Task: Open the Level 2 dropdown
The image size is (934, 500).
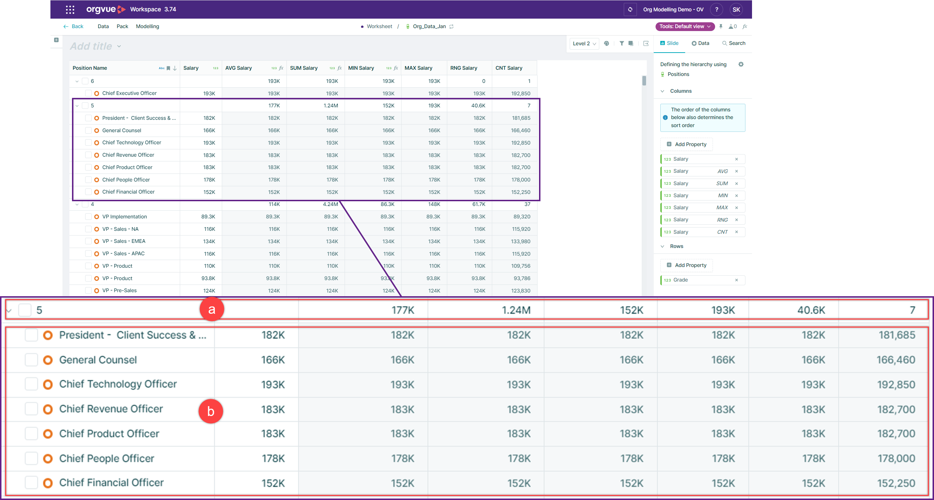Action: click(x=584, y=43)
